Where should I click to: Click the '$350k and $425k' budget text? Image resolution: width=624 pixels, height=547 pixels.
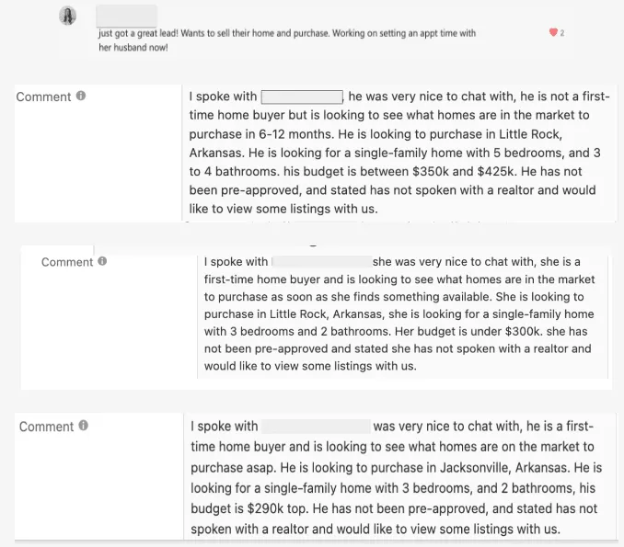pos(463,171)
